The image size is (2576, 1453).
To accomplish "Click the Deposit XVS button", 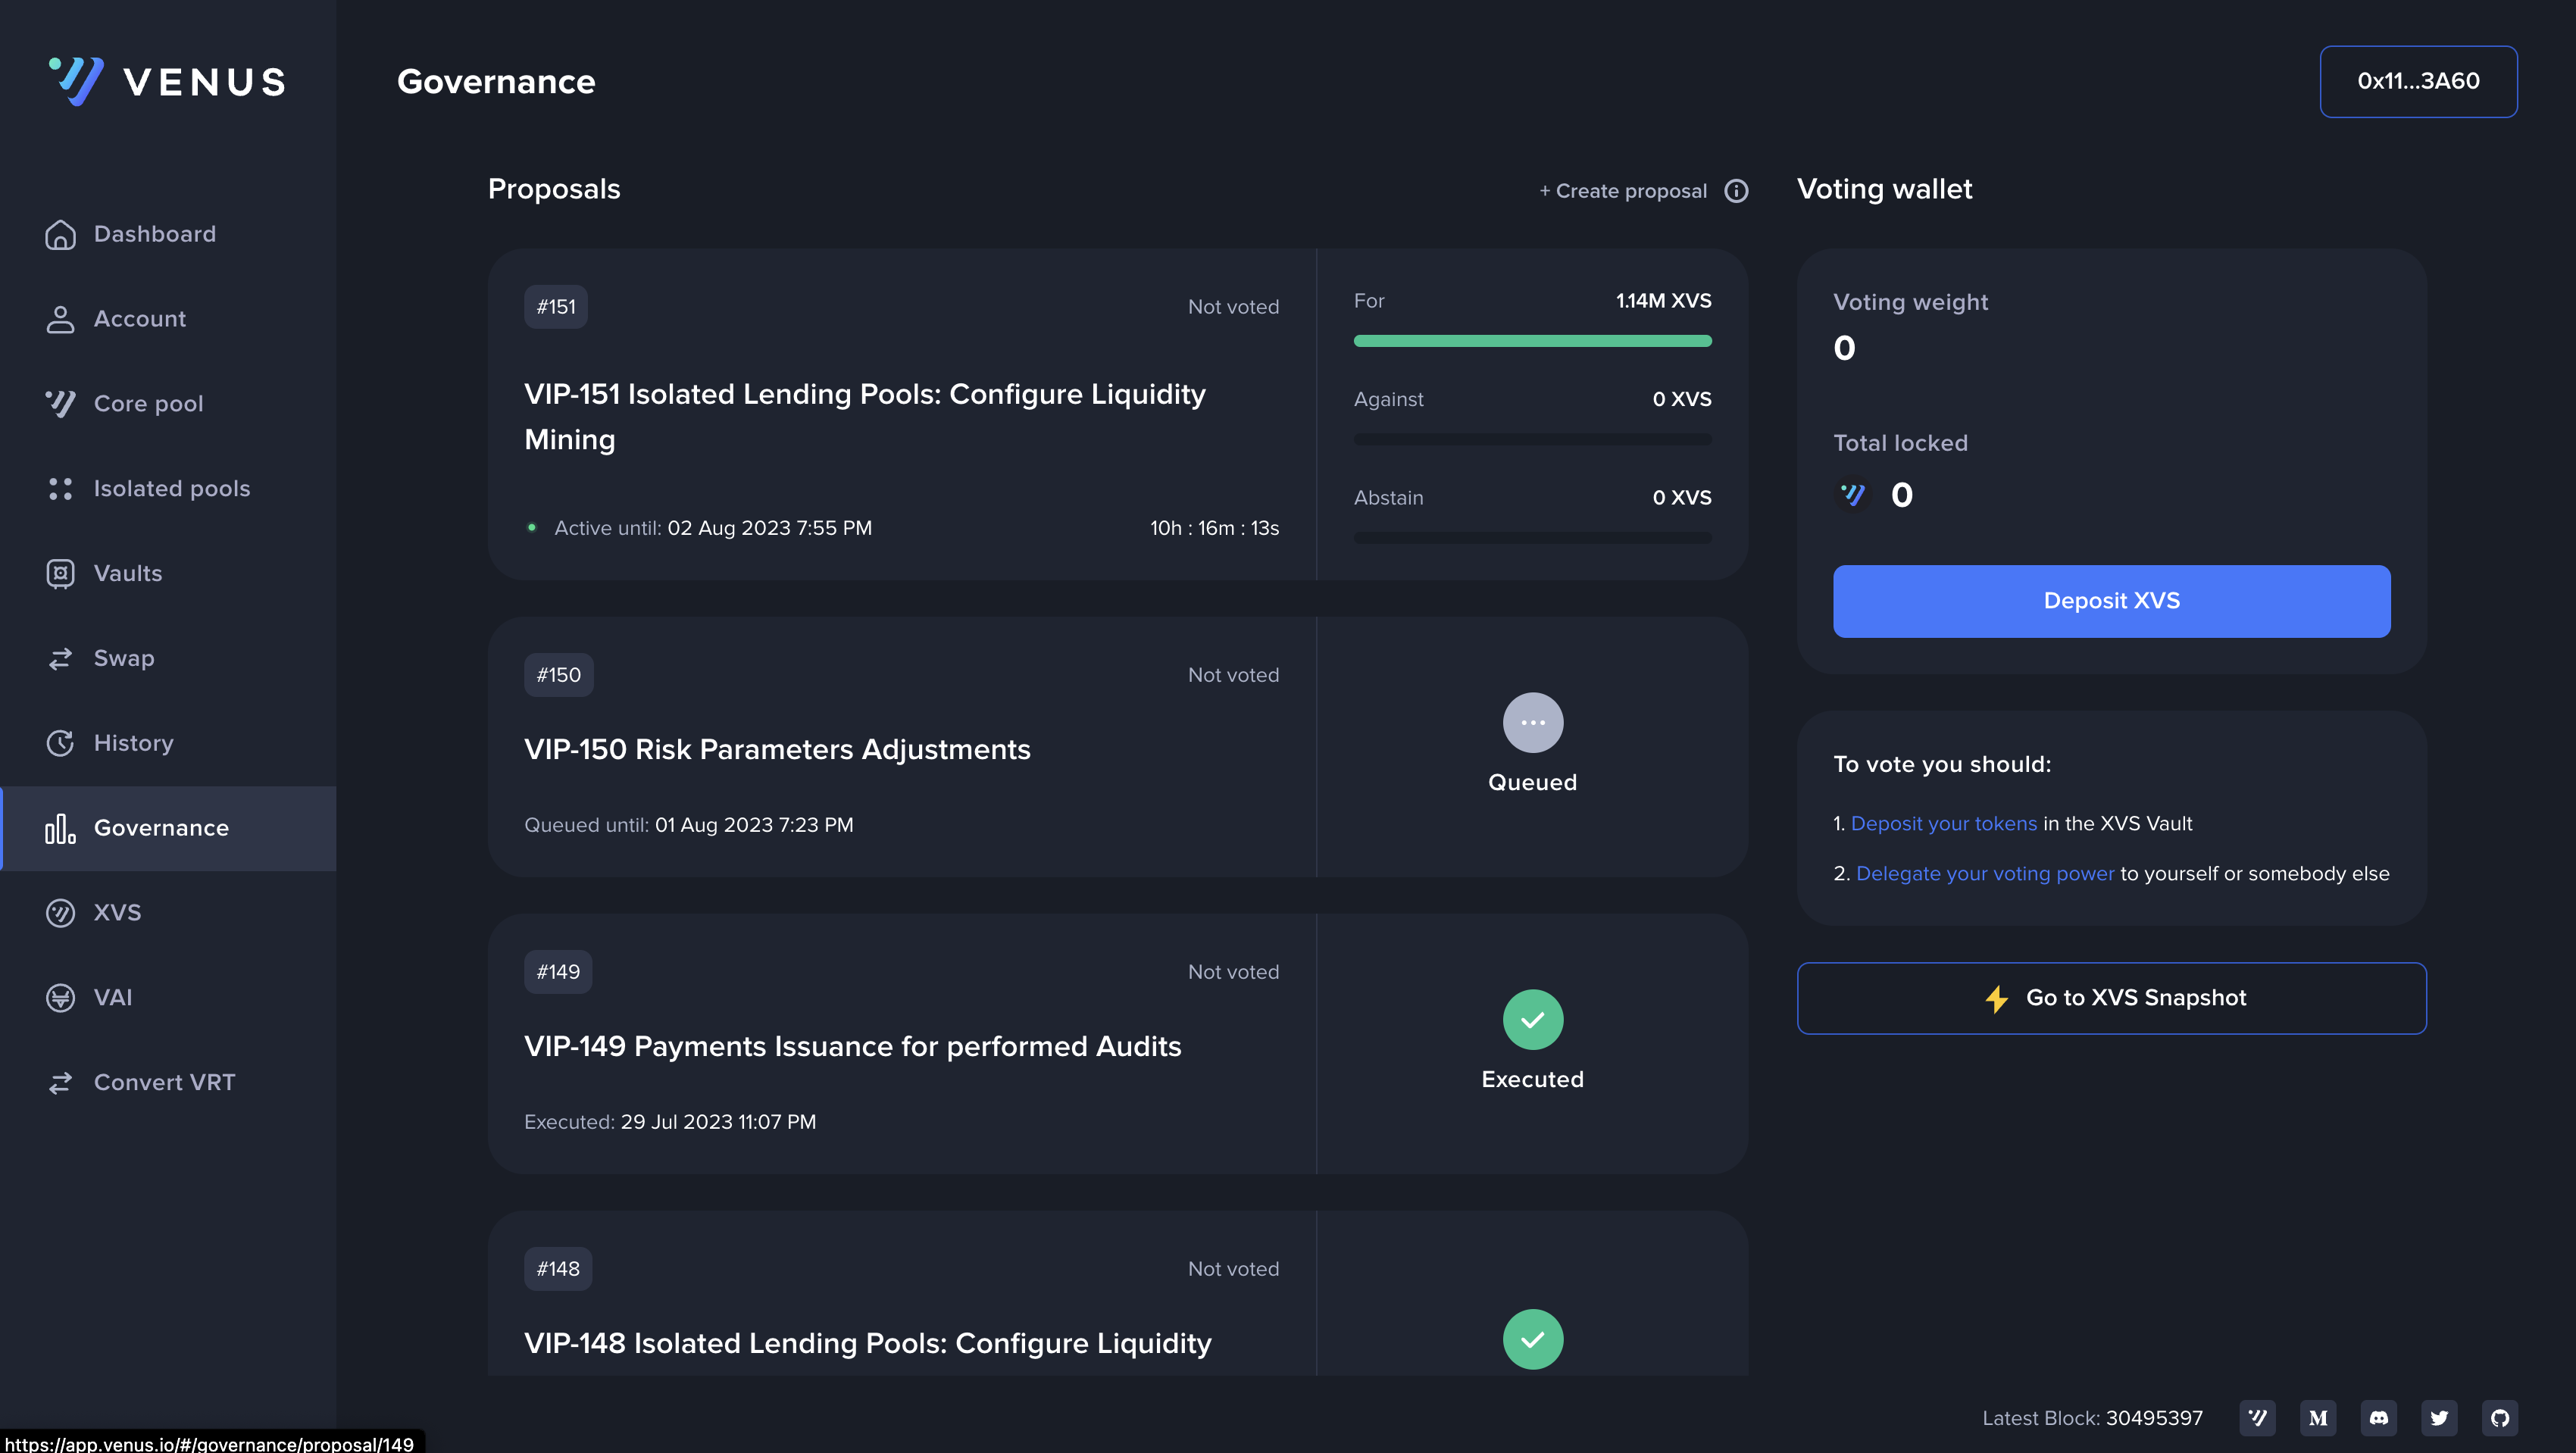I will click(x=2111, y=601).
